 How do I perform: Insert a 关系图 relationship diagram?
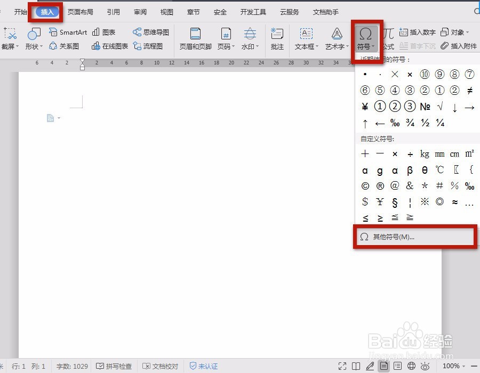64,46
